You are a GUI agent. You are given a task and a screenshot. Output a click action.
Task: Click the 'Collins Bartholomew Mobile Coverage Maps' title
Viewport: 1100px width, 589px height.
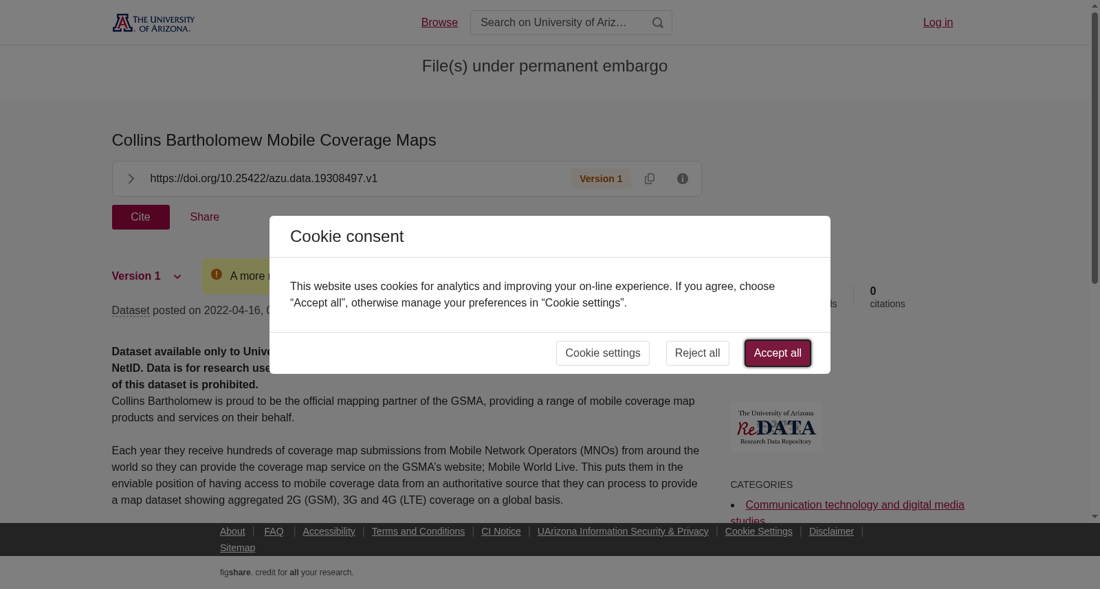[274, 140]
